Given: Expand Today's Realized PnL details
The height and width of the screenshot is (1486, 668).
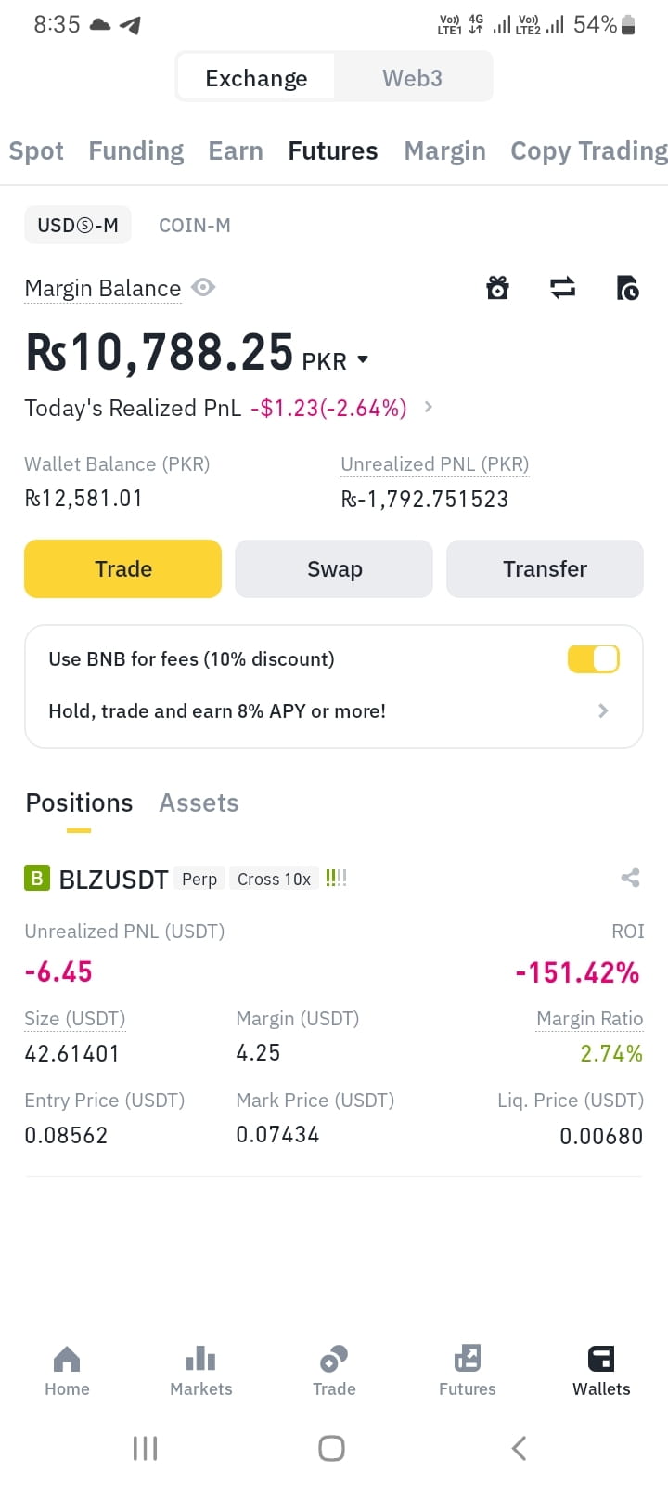Looking at the screenshot, I should 428,407.
